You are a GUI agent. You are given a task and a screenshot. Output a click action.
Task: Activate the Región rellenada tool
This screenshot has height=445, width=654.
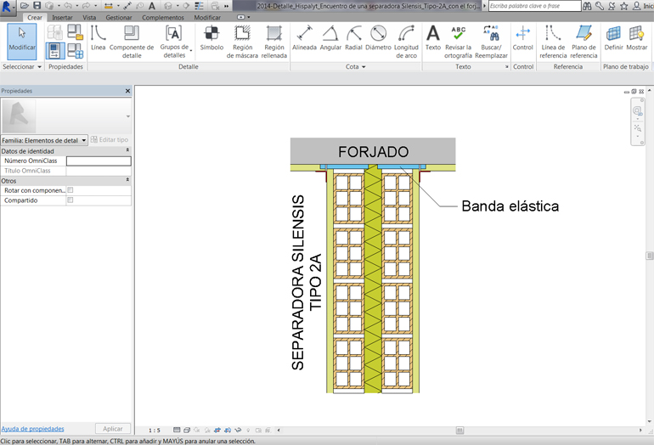[x=274, y=40]
